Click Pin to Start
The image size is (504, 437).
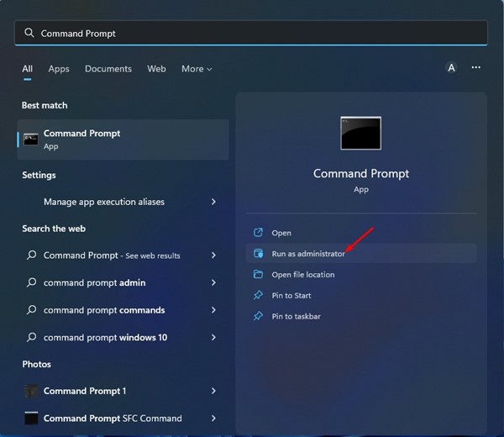click(x=291, y=296)
